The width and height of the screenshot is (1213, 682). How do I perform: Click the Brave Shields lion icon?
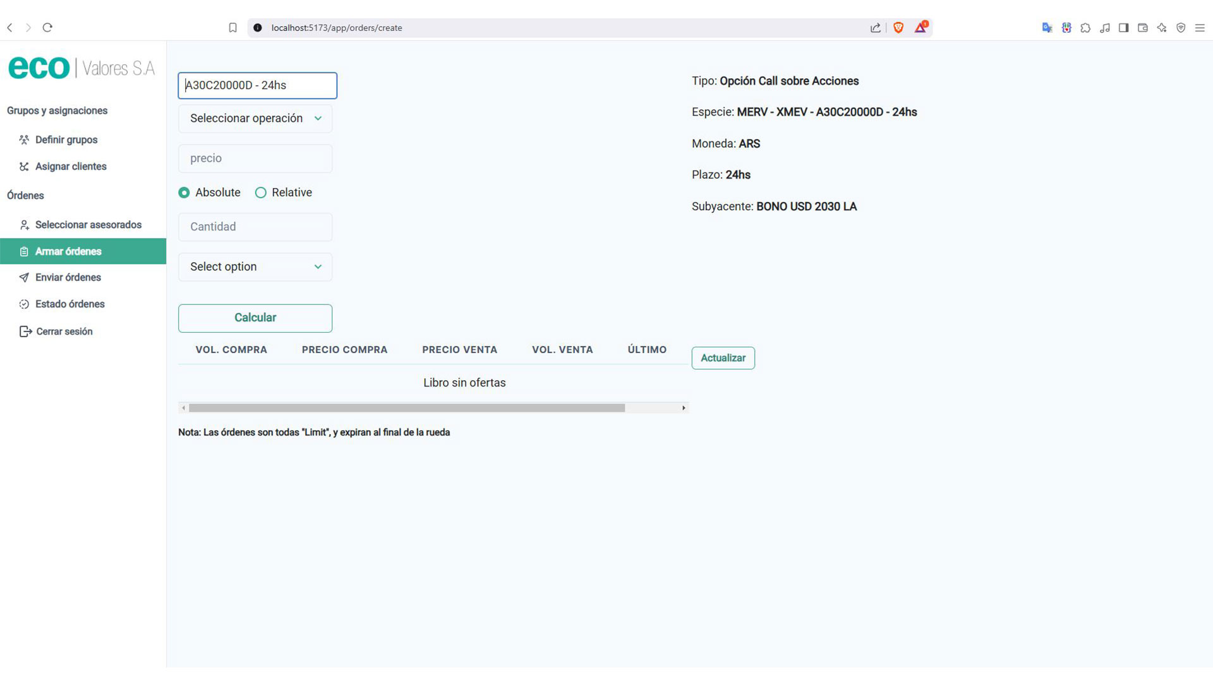(x=898, y=28)
